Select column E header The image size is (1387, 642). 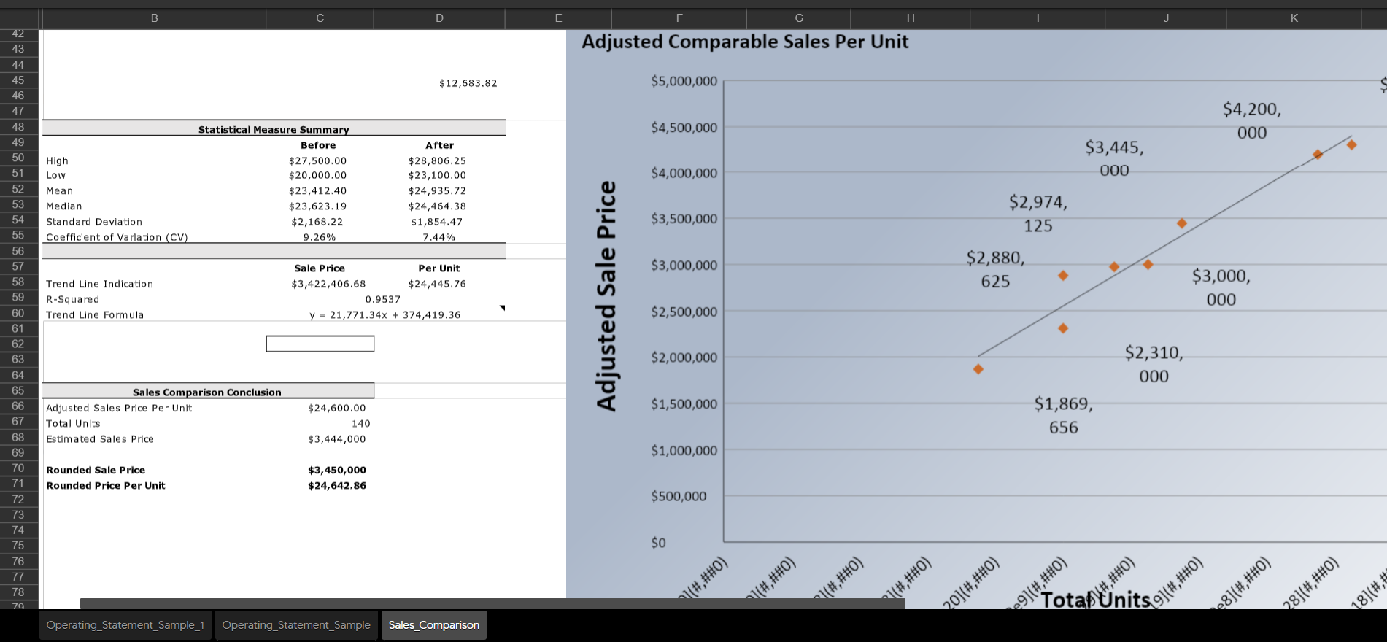click(x=558, y=18)
